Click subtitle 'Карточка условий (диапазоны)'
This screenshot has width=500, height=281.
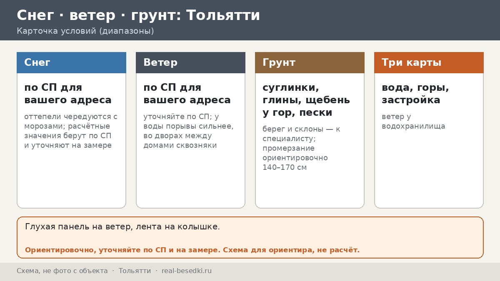85,31
